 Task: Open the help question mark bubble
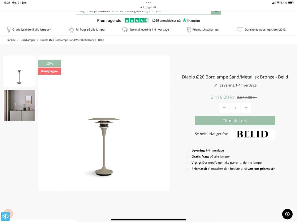[287, 214]
